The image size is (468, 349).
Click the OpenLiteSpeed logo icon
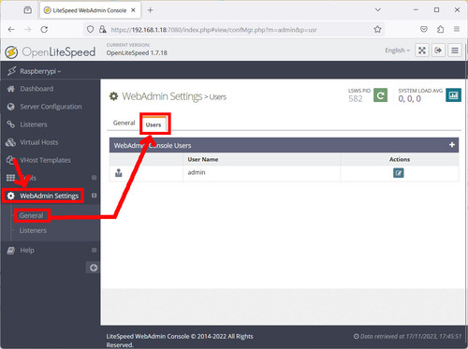tap(11, 52)
